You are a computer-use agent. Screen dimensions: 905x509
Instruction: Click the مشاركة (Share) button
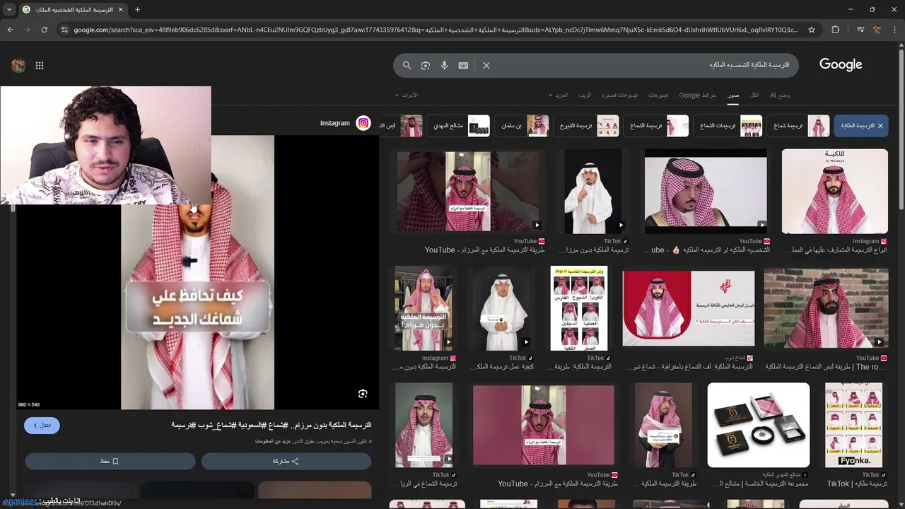286,461
